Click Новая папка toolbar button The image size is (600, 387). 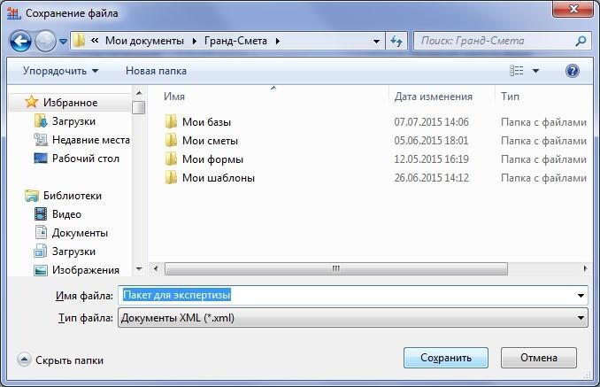click(156, 71)
